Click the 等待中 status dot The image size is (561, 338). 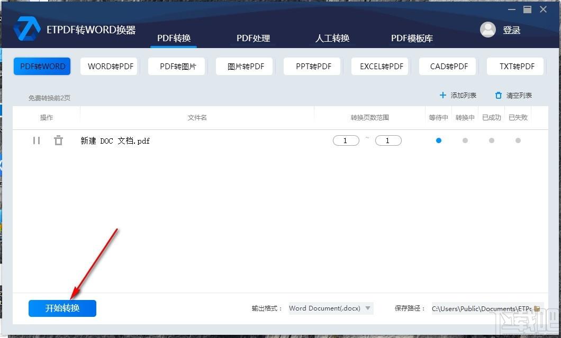(439, 140)
